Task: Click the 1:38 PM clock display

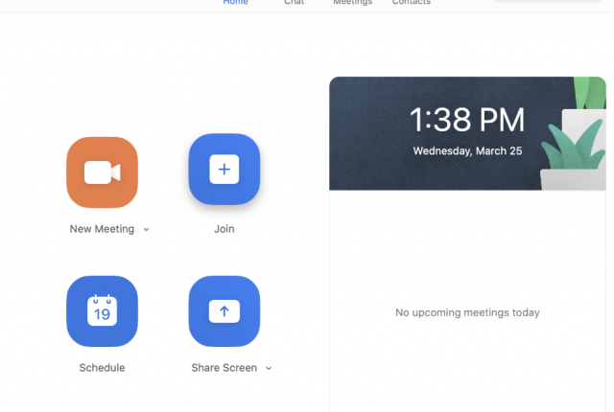Action: pyautogui.click(x=467, y=120)
